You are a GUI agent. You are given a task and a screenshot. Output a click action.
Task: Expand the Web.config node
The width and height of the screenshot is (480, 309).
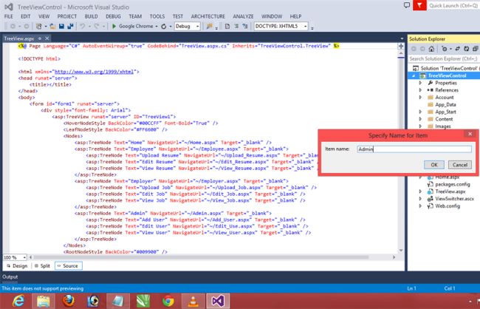point(420,206)
